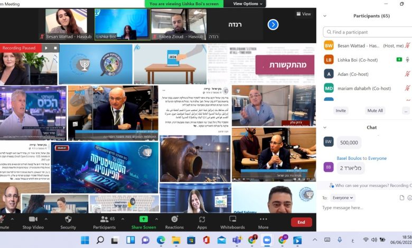Open participants more options ellipsis button
Image resolution: width=412 pixels, height=248 pixels.
(x=406, y=111)
